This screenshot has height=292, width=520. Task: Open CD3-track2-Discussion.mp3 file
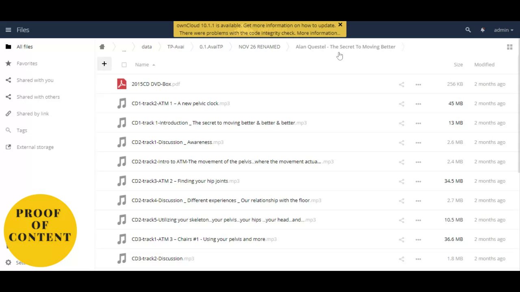tap(162, 258)
